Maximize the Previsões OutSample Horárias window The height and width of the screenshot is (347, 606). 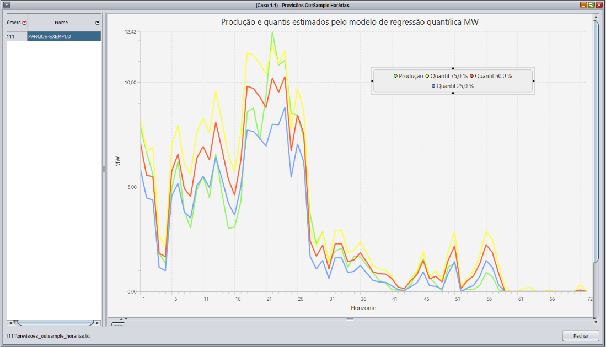[591, 5]
